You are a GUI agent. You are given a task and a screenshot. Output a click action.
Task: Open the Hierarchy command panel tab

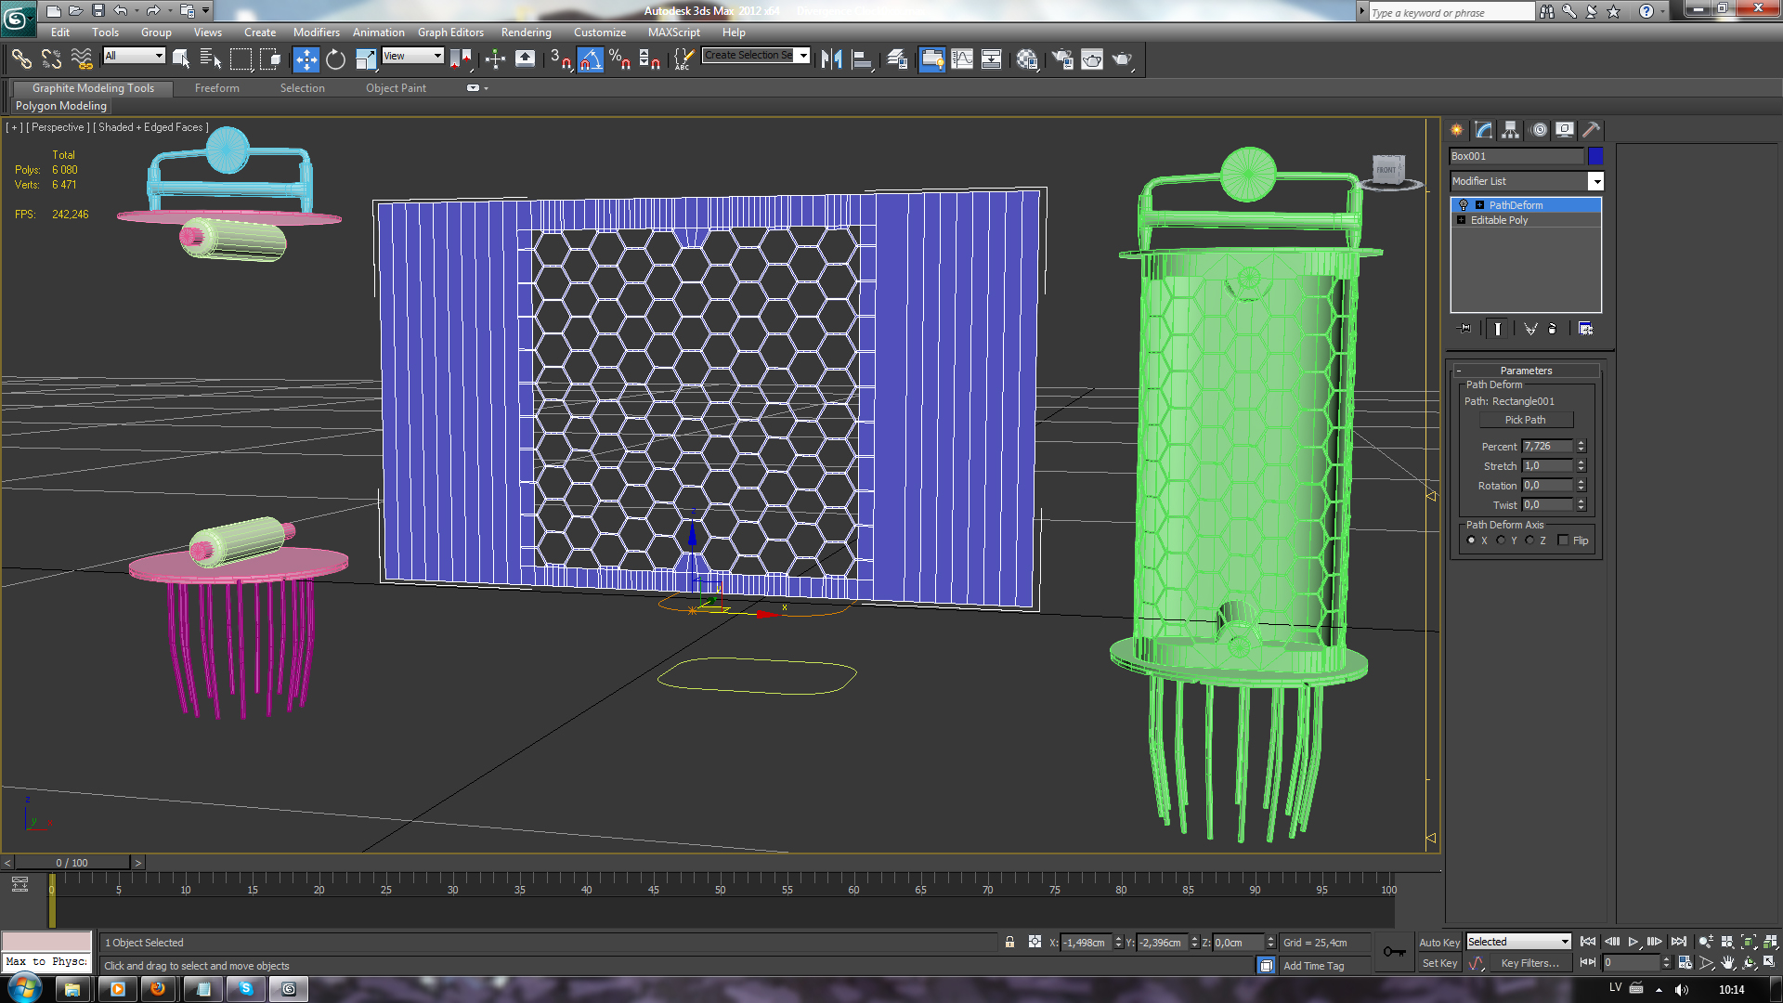click(x=1511, y=130)
